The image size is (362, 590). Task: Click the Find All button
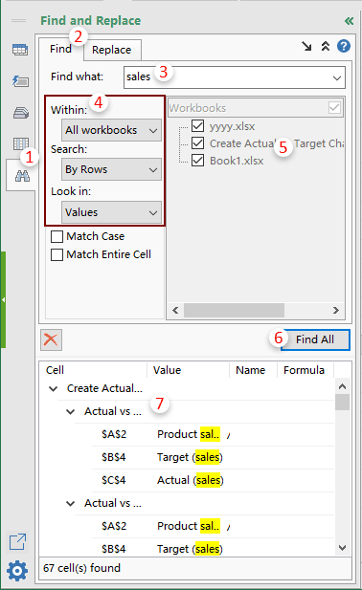[315, 339]
